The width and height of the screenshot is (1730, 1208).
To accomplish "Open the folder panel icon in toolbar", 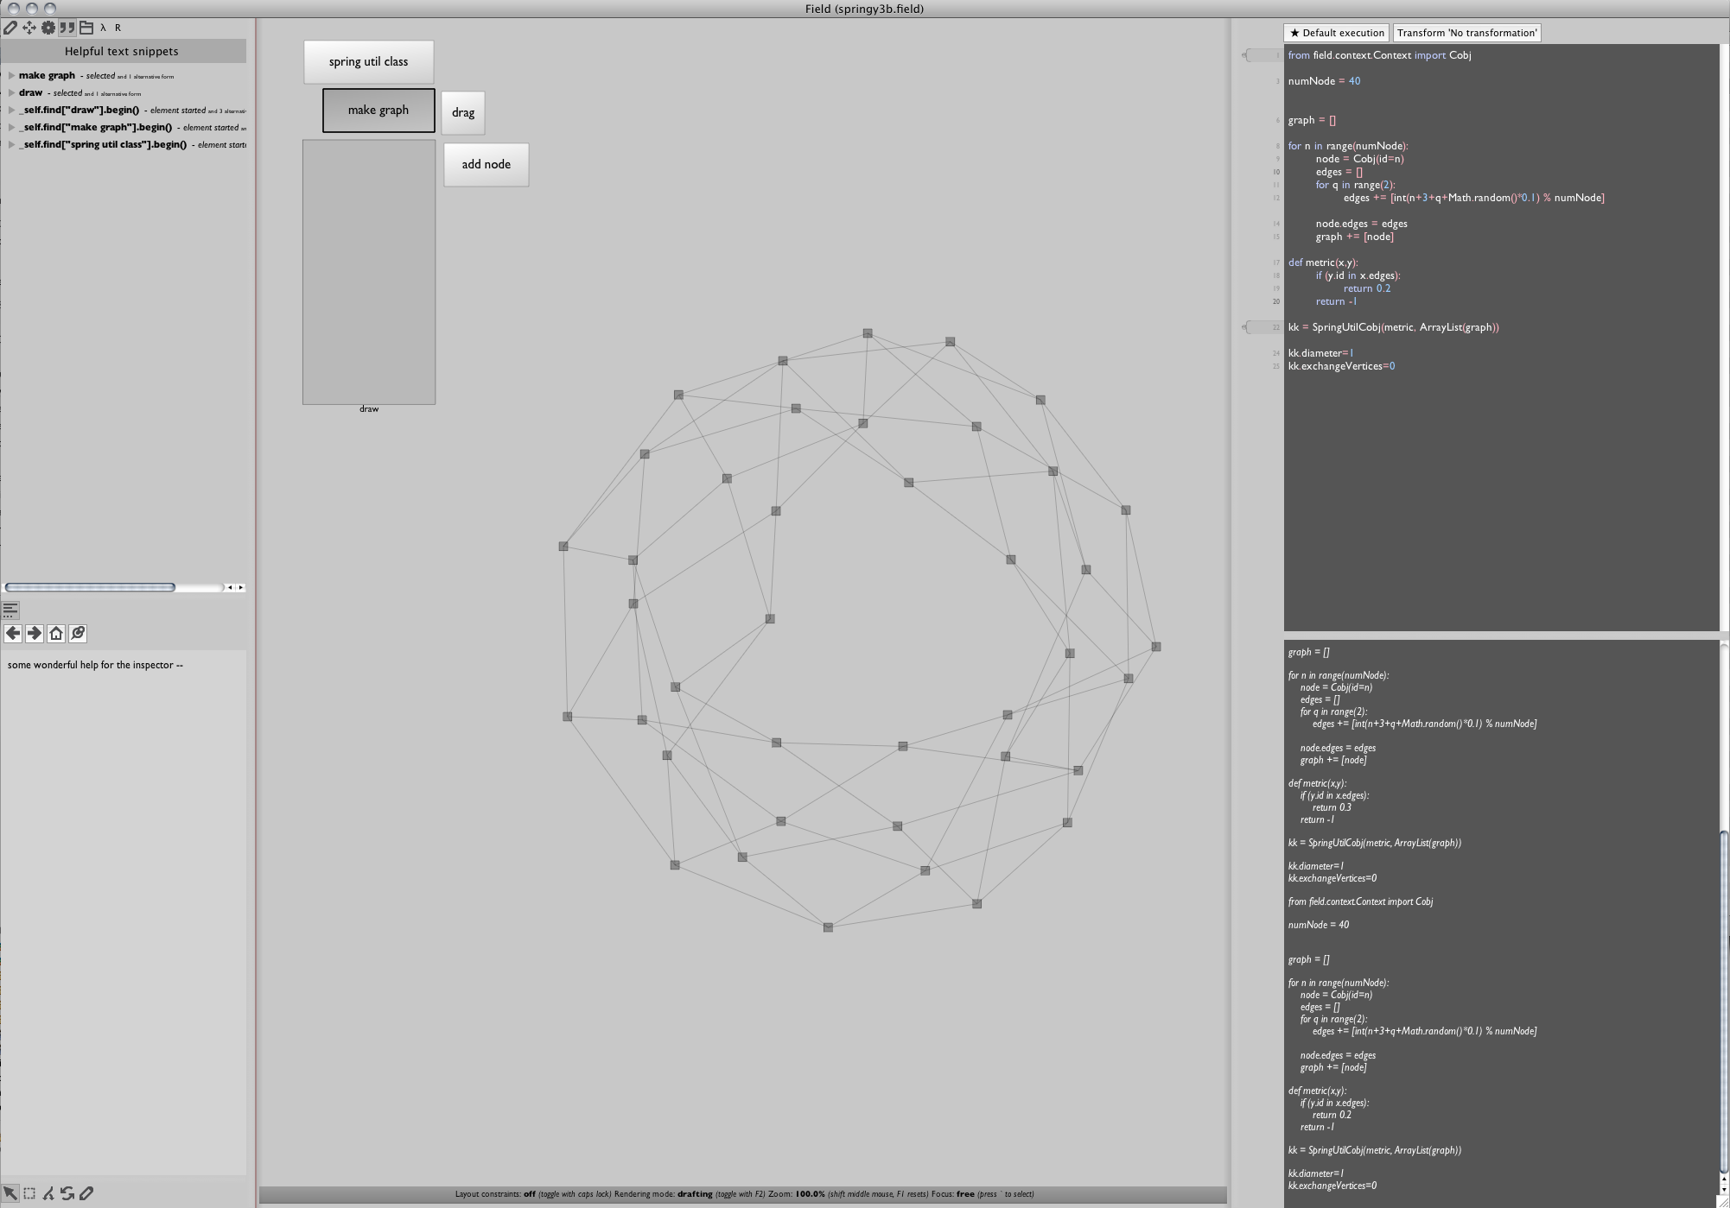I will (86, 28).
